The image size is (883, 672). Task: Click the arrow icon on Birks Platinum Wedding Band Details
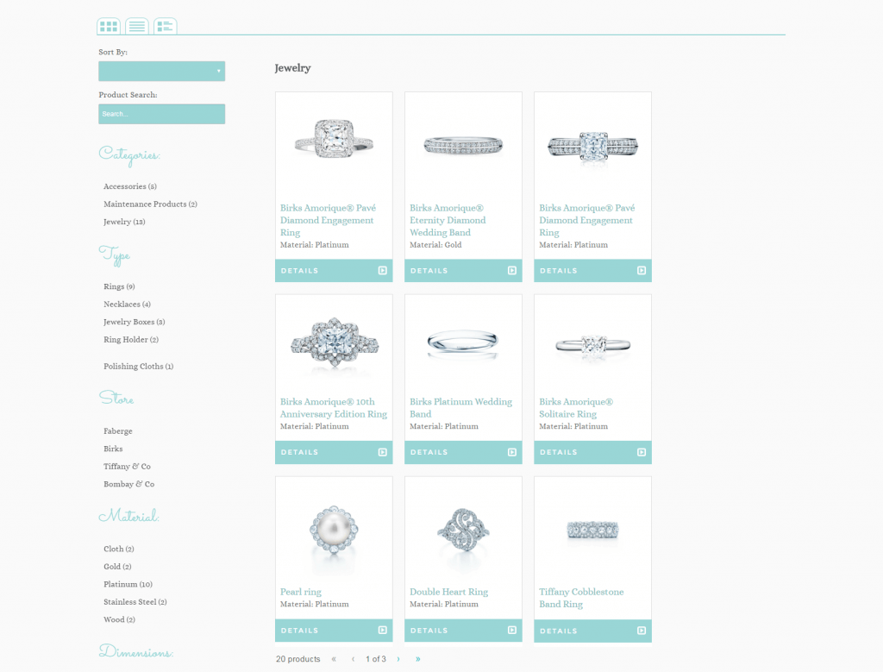[512, 452]
